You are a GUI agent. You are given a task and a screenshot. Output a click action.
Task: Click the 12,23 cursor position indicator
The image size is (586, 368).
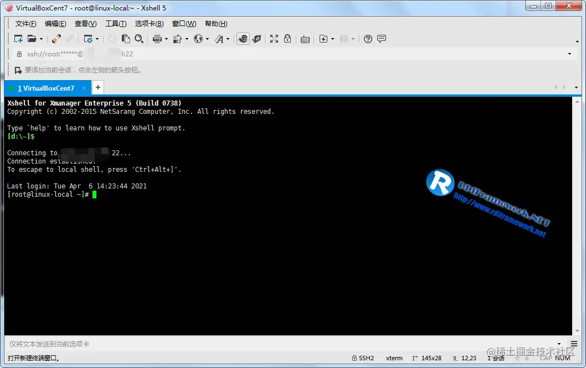[465, 358]
